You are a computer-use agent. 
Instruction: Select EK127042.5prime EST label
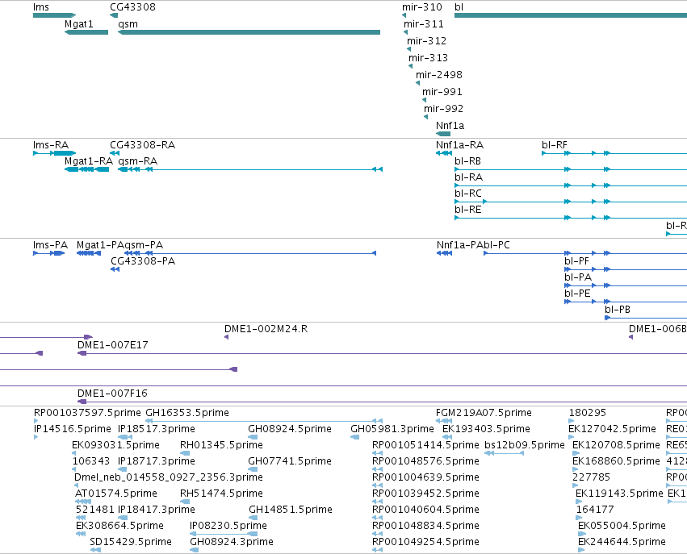[x=612, y=429]
